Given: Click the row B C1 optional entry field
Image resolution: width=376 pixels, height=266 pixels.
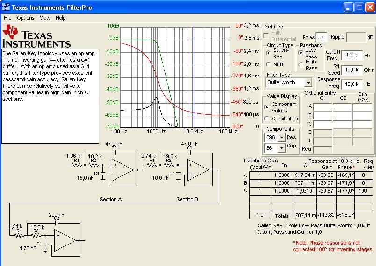Looking at the screenshot, I should 323,116.
